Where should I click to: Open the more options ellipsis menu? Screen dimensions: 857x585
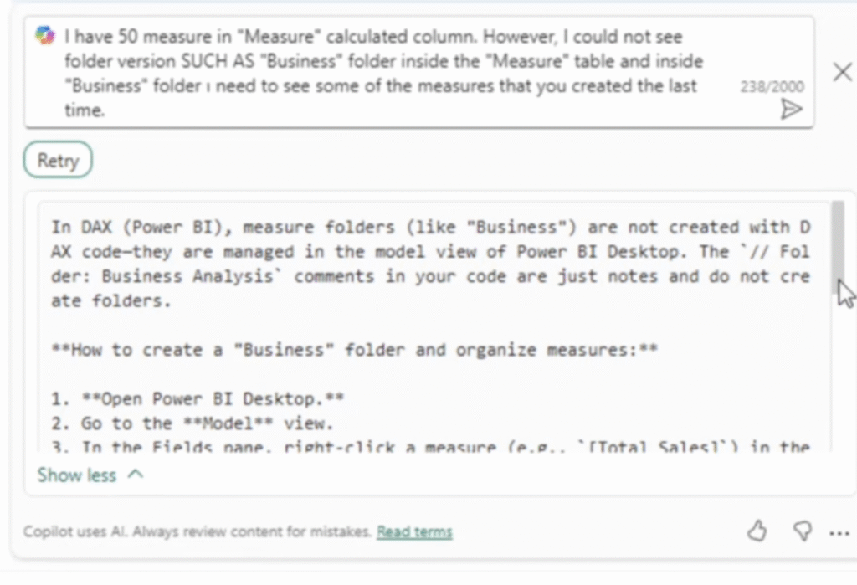[839, 532]
